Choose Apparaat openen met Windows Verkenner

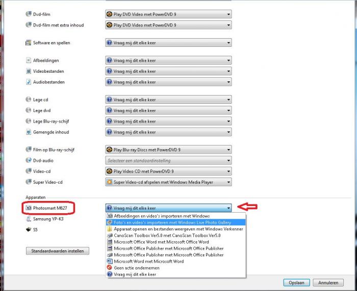(176, 229)
